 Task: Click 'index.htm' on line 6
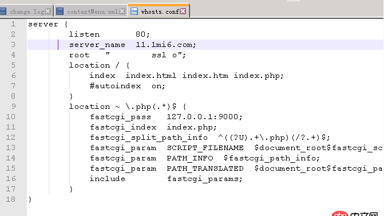pos(205,76)
